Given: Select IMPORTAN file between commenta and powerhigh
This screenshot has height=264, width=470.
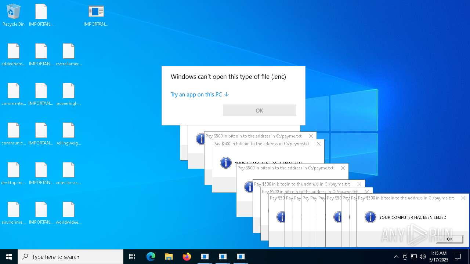Looking at the screenshot, I should coord(41,95).
